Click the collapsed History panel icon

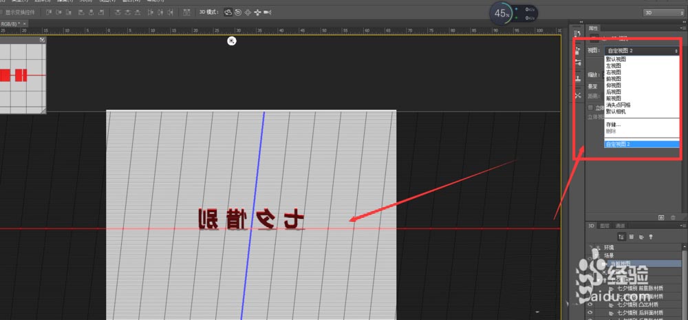click(578, 33)
